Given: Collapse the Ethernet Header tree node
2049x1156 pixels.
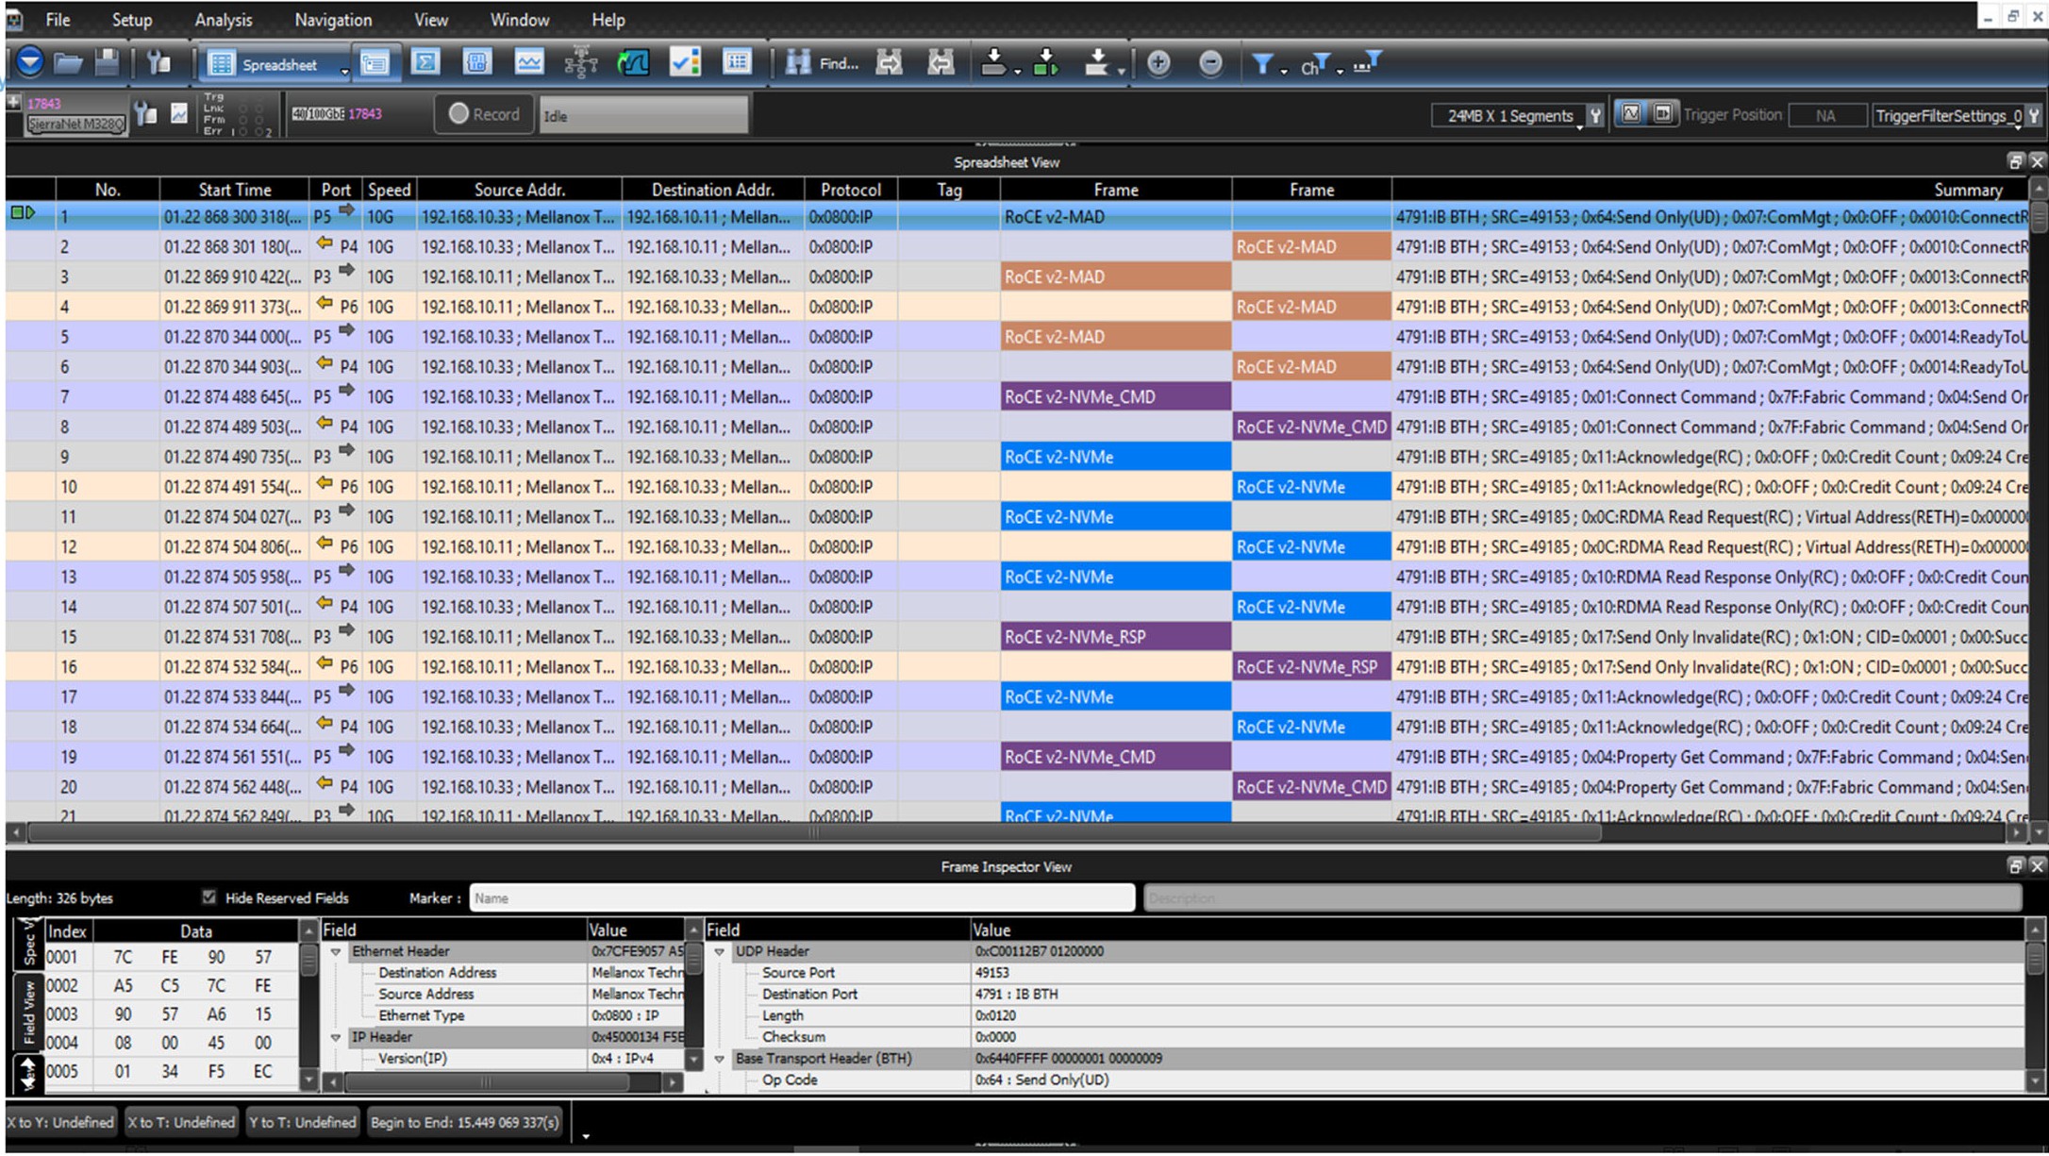Looking at the screenshot, I should (335, 952).
